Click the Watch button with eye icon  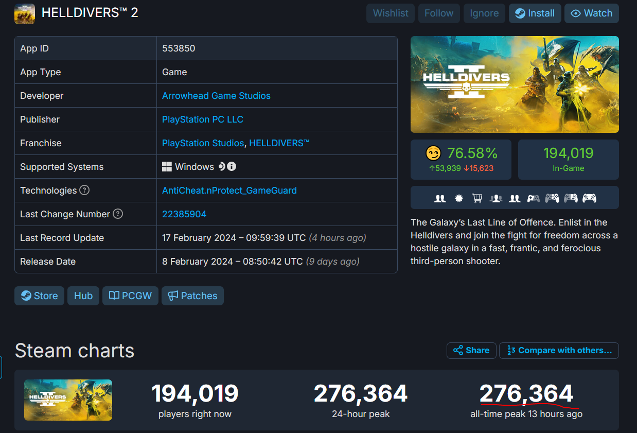(x=592, y=13)
